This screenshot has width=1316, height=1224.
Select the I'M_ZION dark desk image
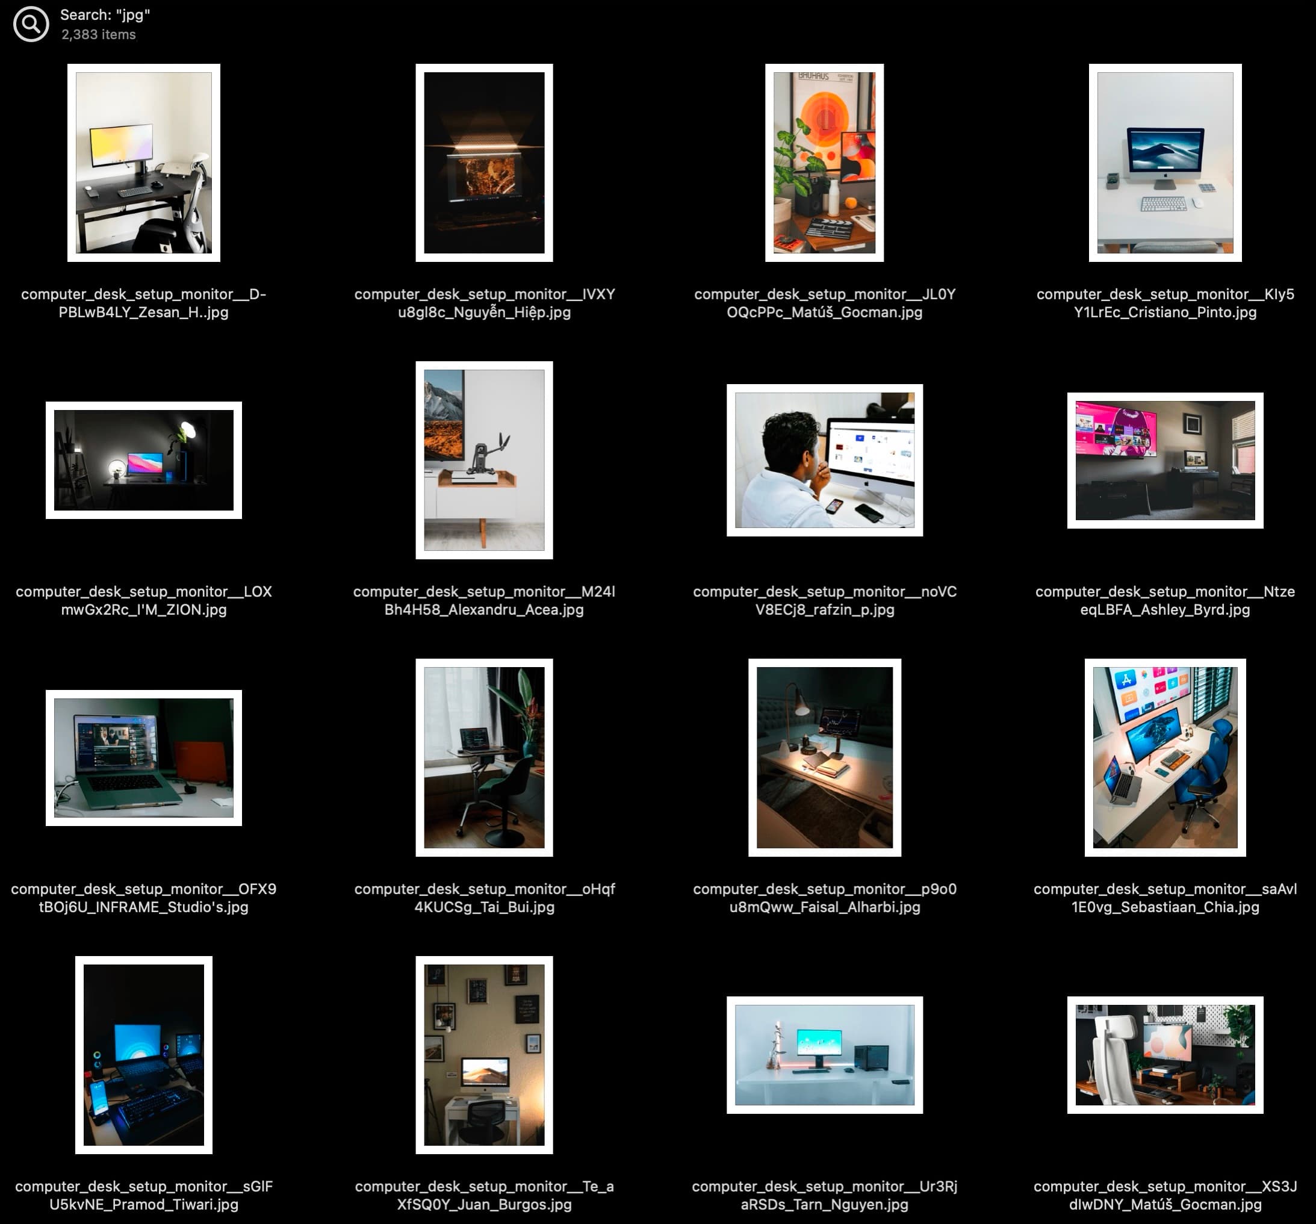click(x=144, y=460)
